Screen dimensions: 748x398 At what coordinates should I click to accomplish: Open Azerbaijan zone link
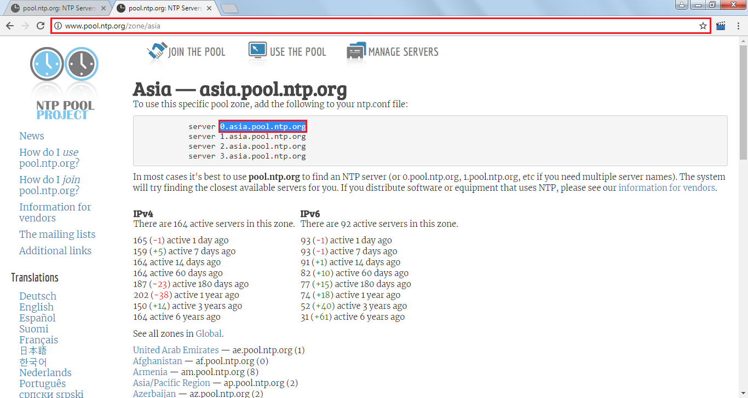click(x=154, y=394)
